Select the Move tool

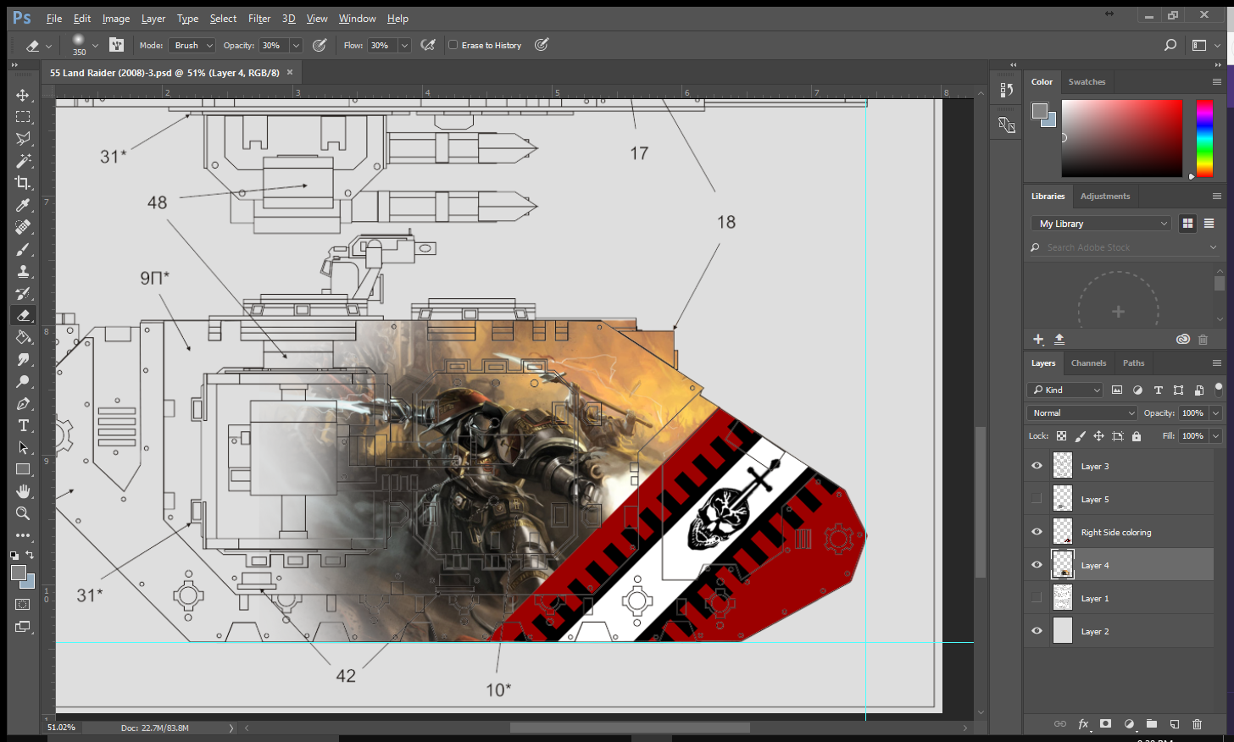click(23, 95)
